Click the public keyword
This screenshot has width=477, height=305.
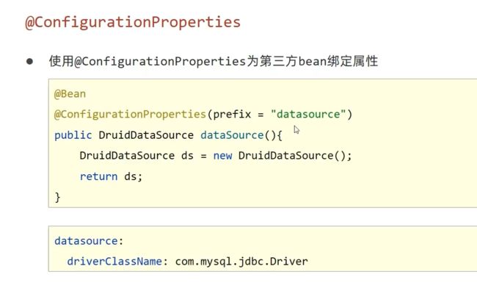tap(73, 135)
